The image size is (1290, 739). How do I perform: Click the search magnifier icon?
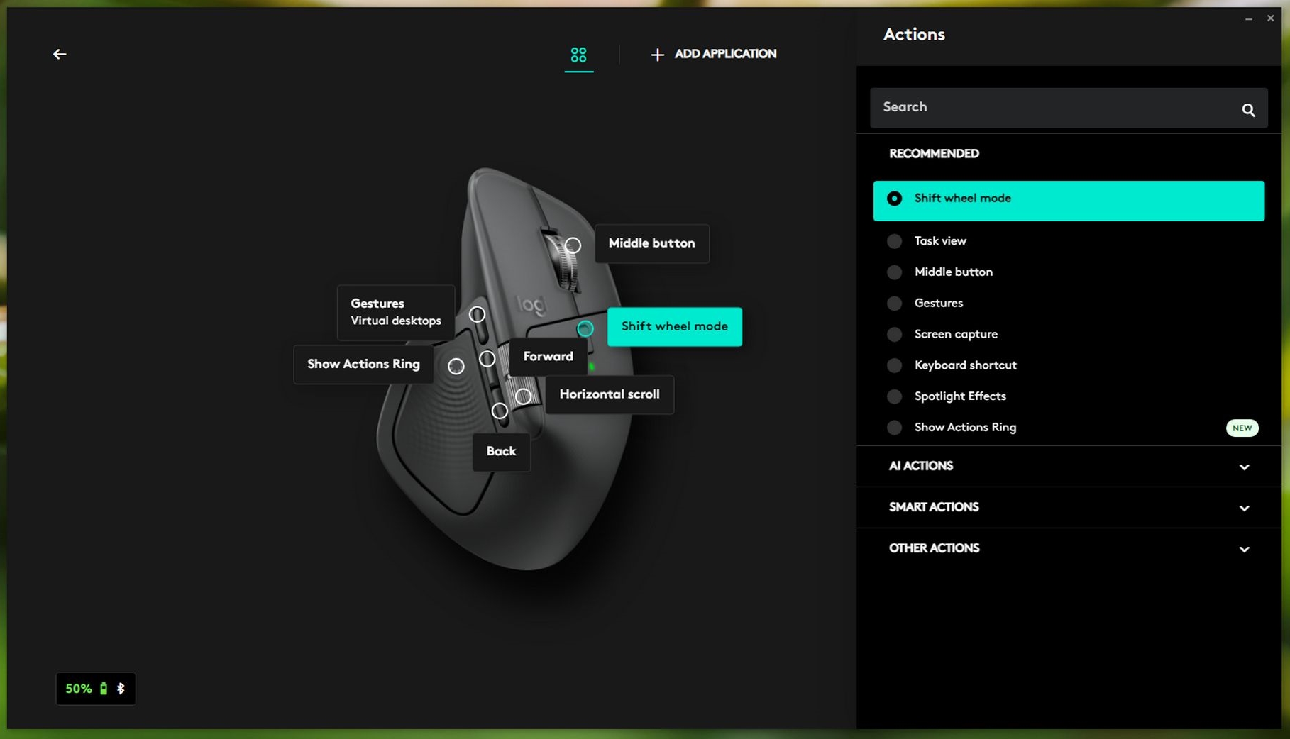point(1248,110)
